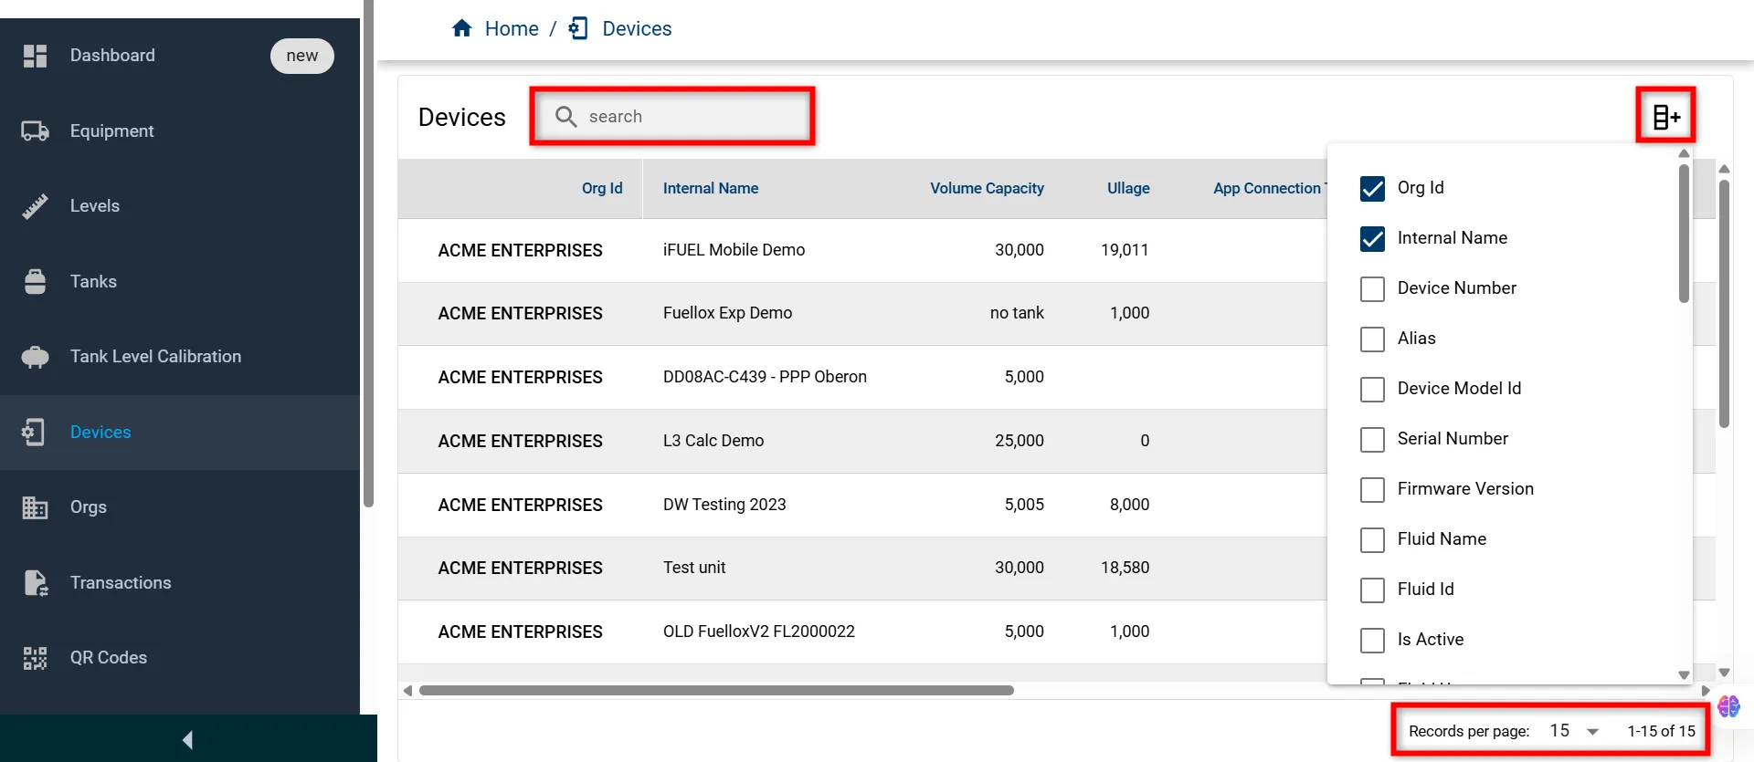
Task: Click the Devices breadcrumb icon
Action: click(578, 28)
